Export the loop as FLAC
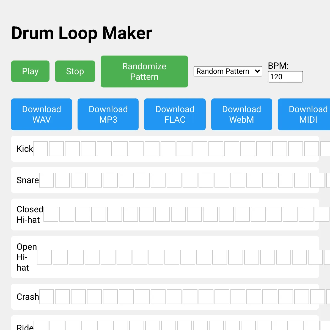This screenshot has width=330, height=330. click(x=175, y=114)
